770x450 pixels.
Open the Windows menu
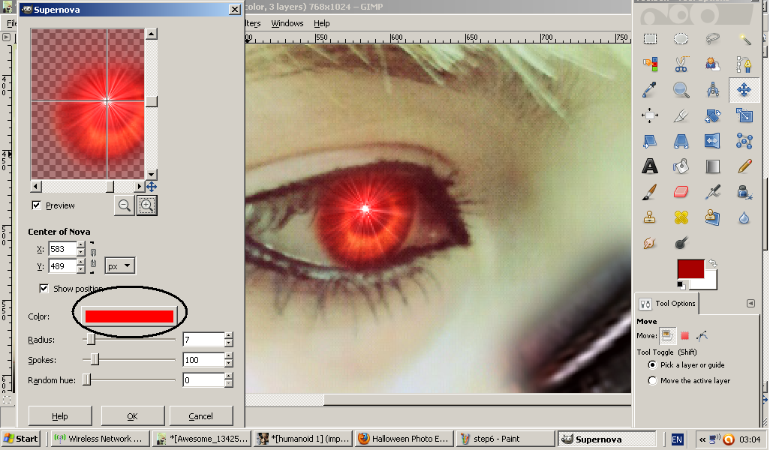coord(287,23)
